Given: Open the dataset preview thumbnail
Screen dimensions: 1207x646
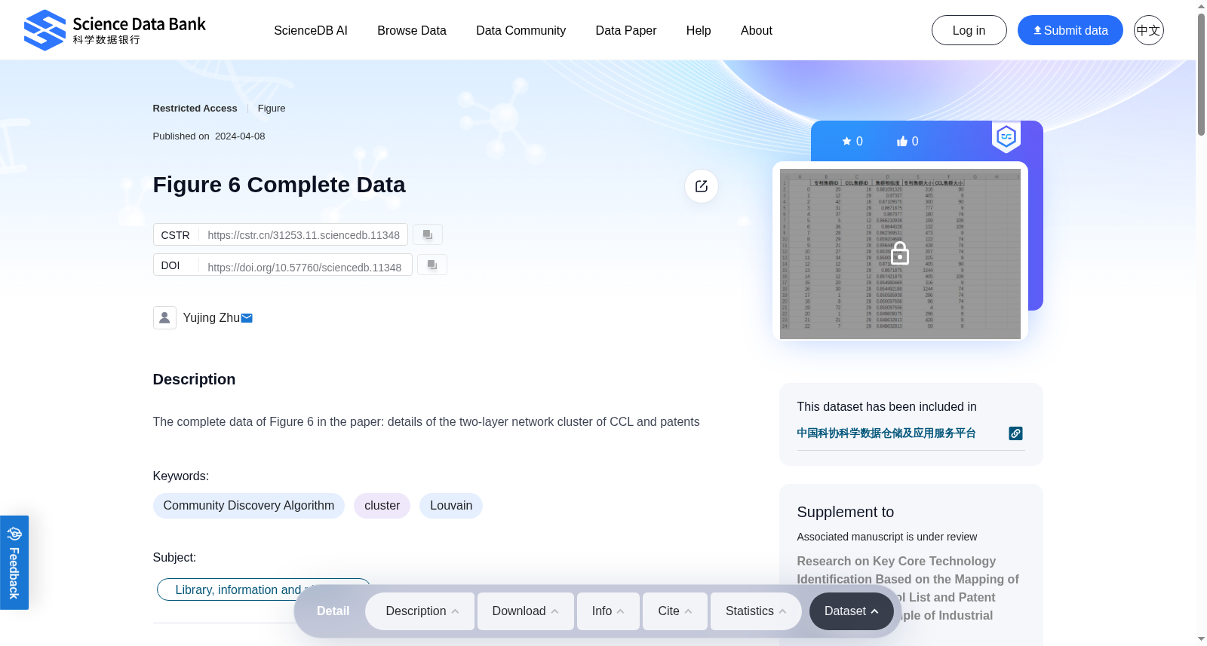Looking at the screenshot, I should (900, 253).
